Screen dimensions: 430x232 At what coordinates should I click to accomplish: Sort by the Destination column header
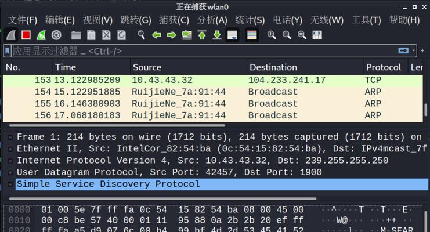pyautogui.click(x=305, y=67)
